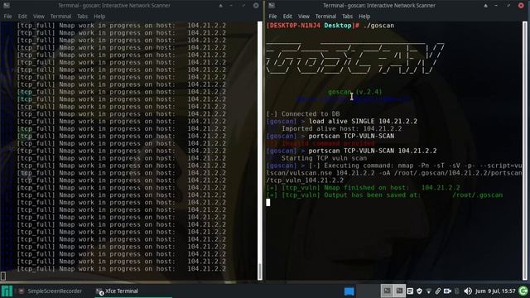Click the right terminal vertical scrollbar
The width and height of the screenshot is (530, 298).
pos(525,151)
